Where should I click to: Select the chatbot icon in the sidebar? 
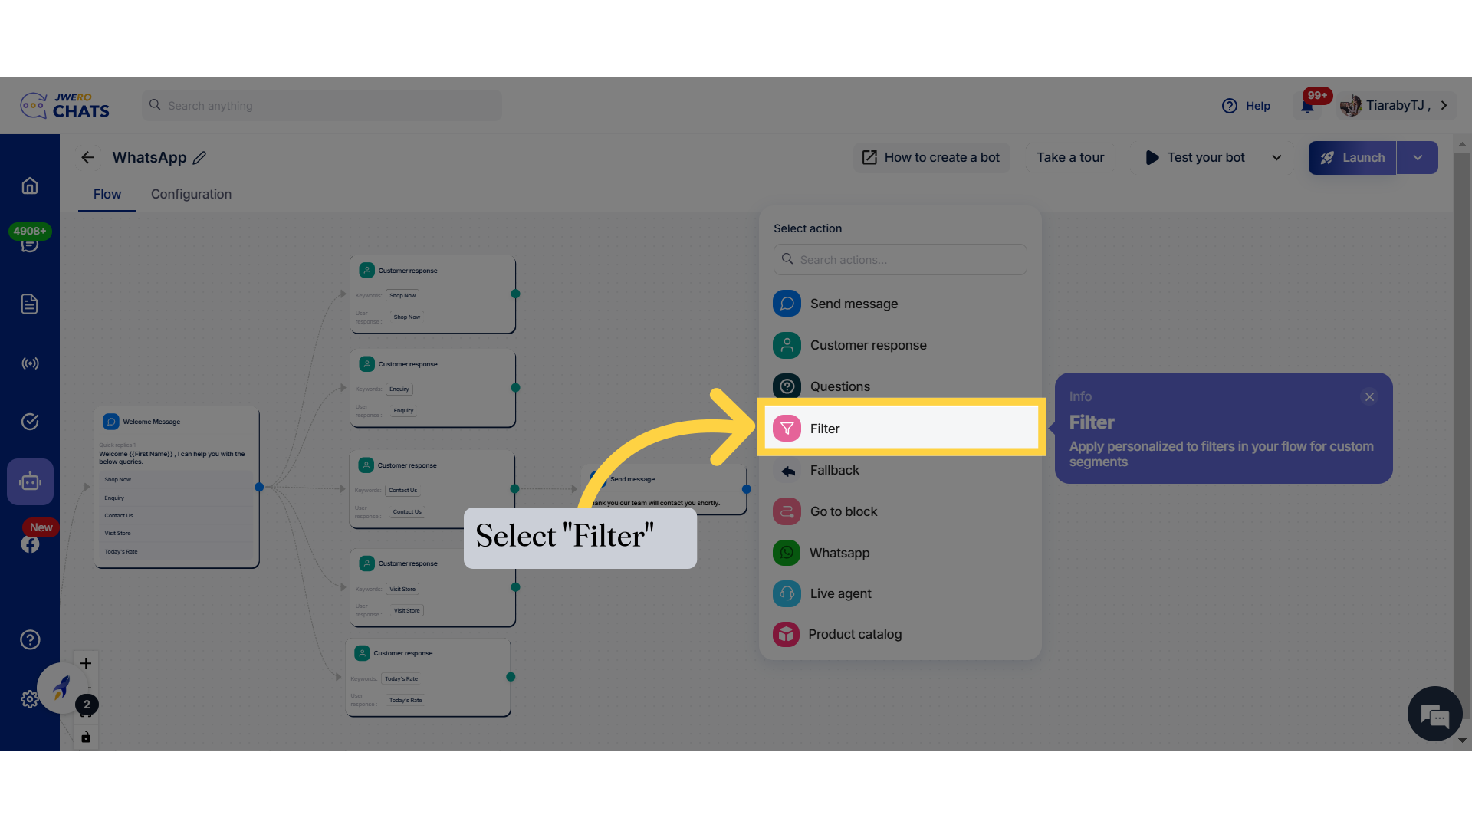(30, 481)
